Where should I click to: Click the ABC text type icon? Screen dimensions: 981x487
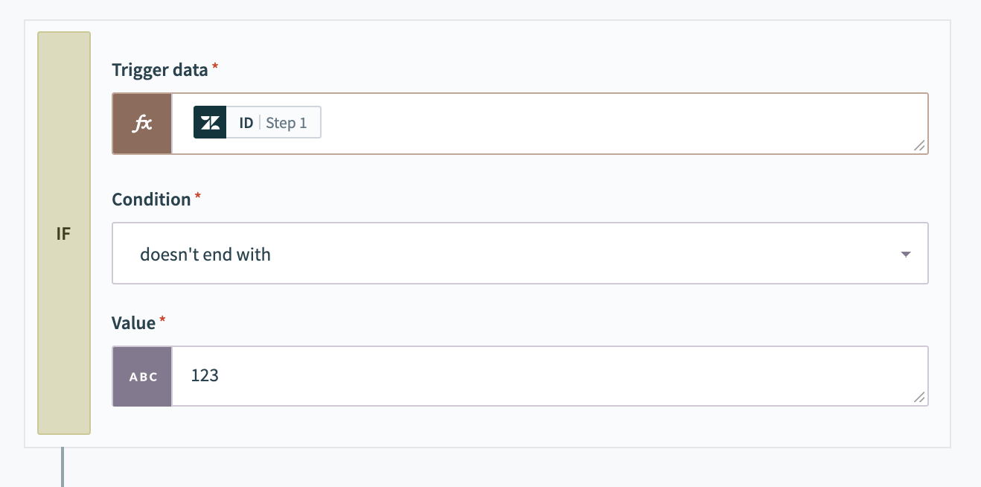pos(141,376)
